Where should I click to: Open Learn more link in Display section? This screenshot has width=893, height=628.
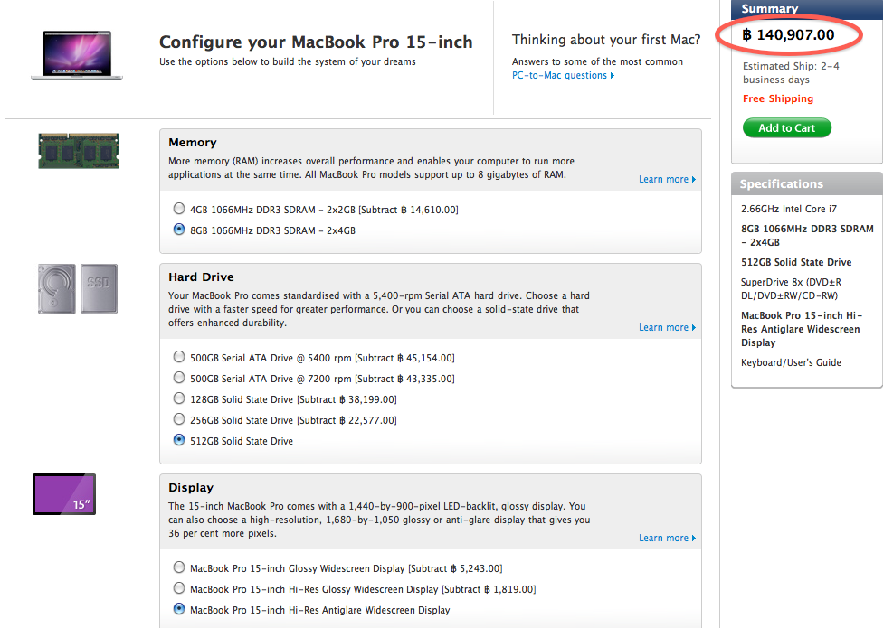click(x=667, y=539)
